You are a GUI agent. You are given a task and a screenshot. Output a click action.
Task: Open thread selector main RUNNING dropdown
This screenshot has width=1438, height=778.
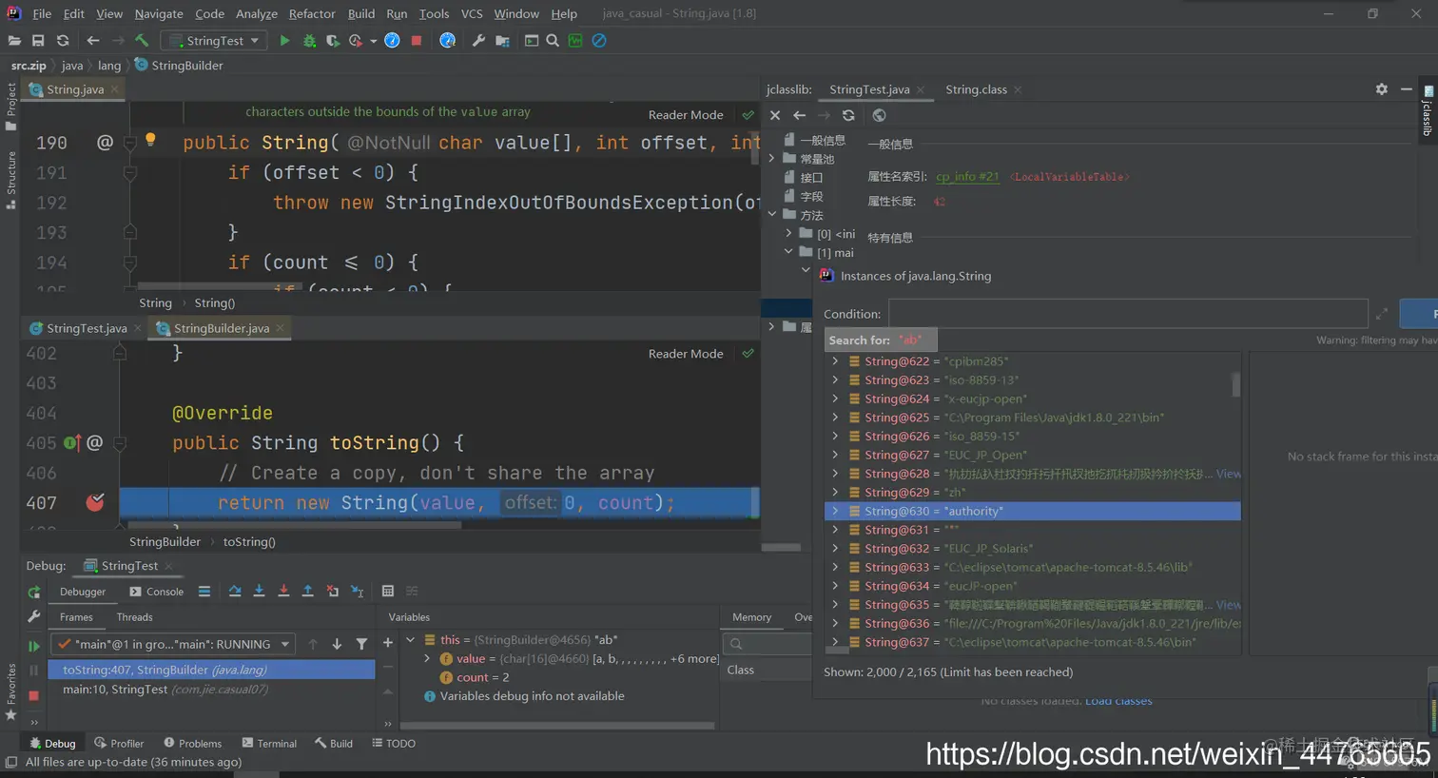pyautogui.click(x=171, y=644)
